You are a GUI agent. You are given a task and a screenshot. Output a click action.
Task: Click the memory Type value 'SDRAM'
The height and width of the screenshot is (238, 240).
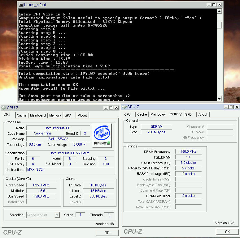[x=156, y=127]
